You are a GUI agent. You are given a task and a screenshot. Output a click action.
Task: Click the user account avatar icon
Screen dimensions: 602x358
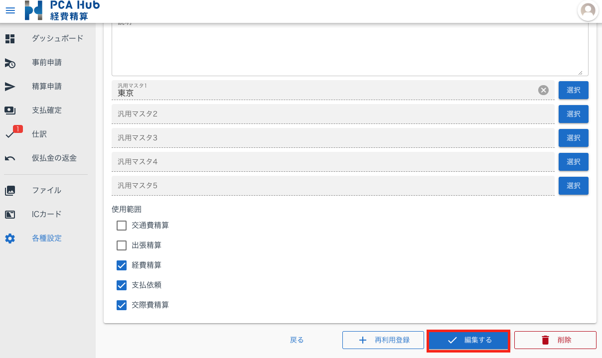(x=588, y=10)
